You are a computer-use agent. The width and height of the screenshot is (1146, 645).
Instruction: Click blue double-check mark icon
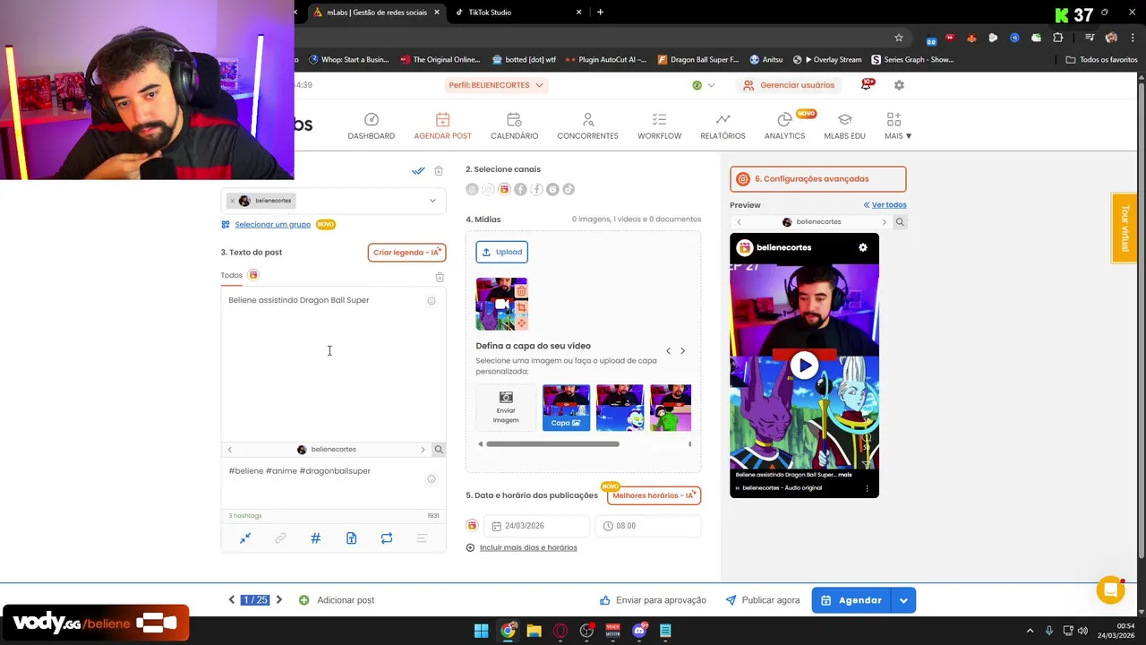[418, 170]
